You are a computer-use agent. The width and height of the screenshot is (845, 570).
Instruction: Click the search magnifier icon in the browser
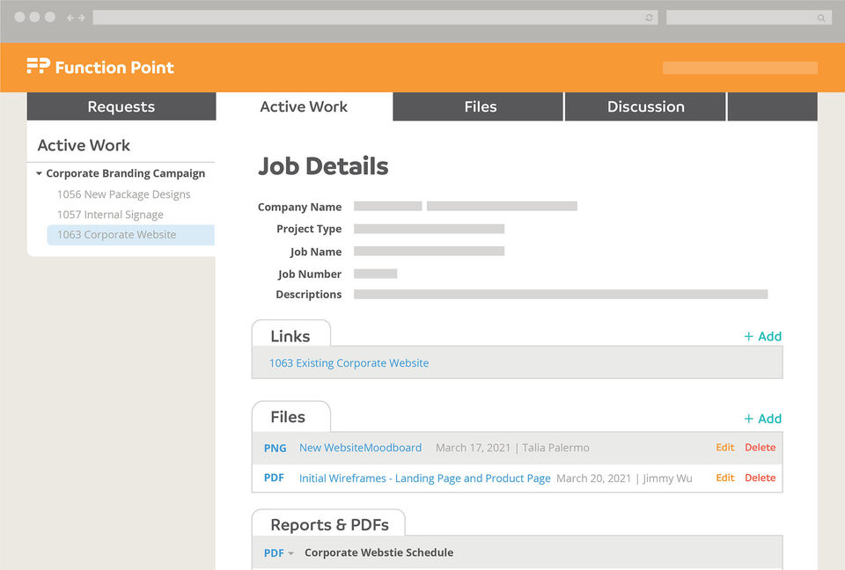tap(821, 18)
